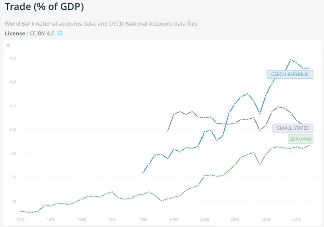Click the first Small States data point

[x=168, y=131]
